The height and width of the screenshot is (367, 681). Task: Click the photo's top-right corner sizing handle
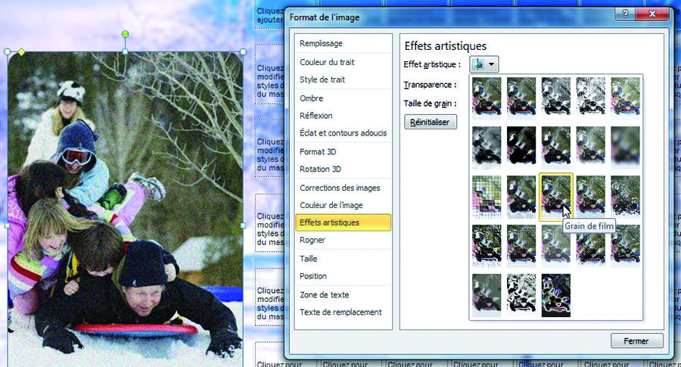point(243,51)
